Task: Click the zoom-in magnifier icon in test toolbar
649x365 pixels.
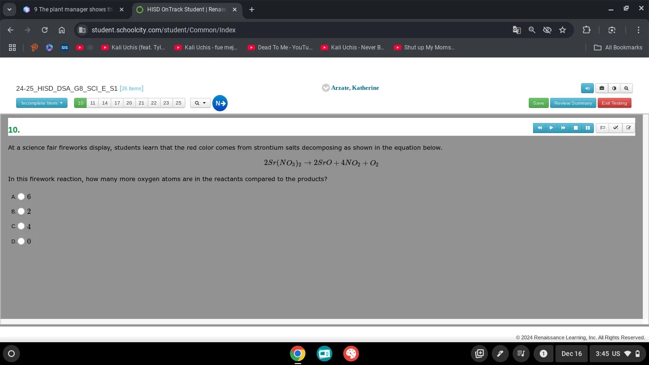Action: coord(626,88)
